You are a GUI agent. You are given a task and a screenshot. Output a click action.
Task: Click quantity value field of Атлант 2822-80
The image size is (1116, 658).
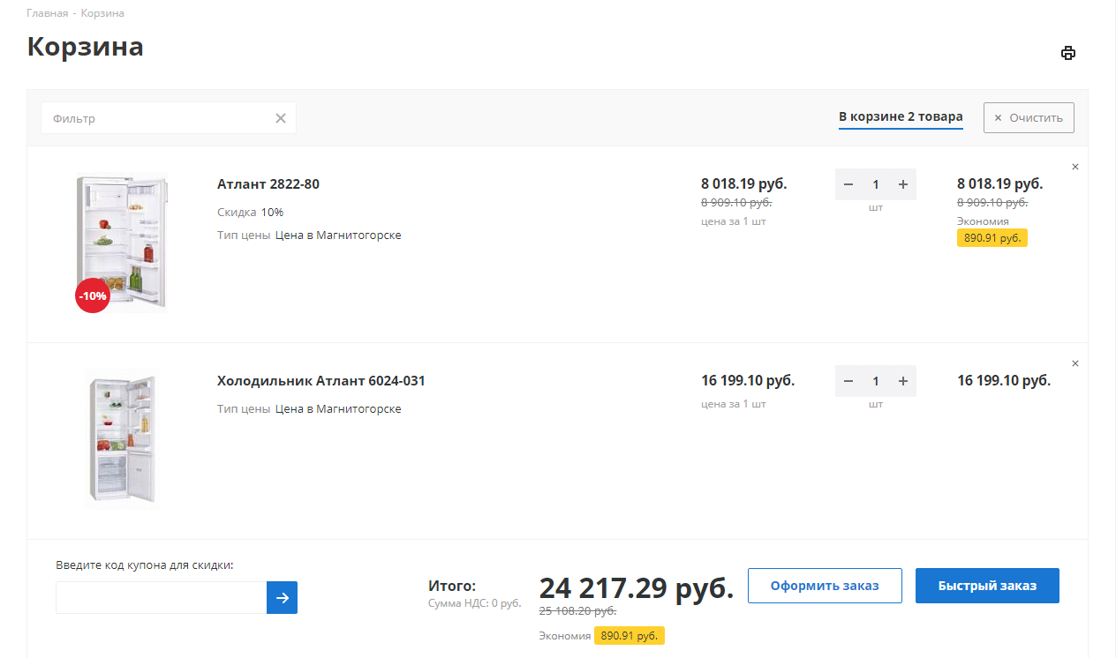click(x=876, y=184)
